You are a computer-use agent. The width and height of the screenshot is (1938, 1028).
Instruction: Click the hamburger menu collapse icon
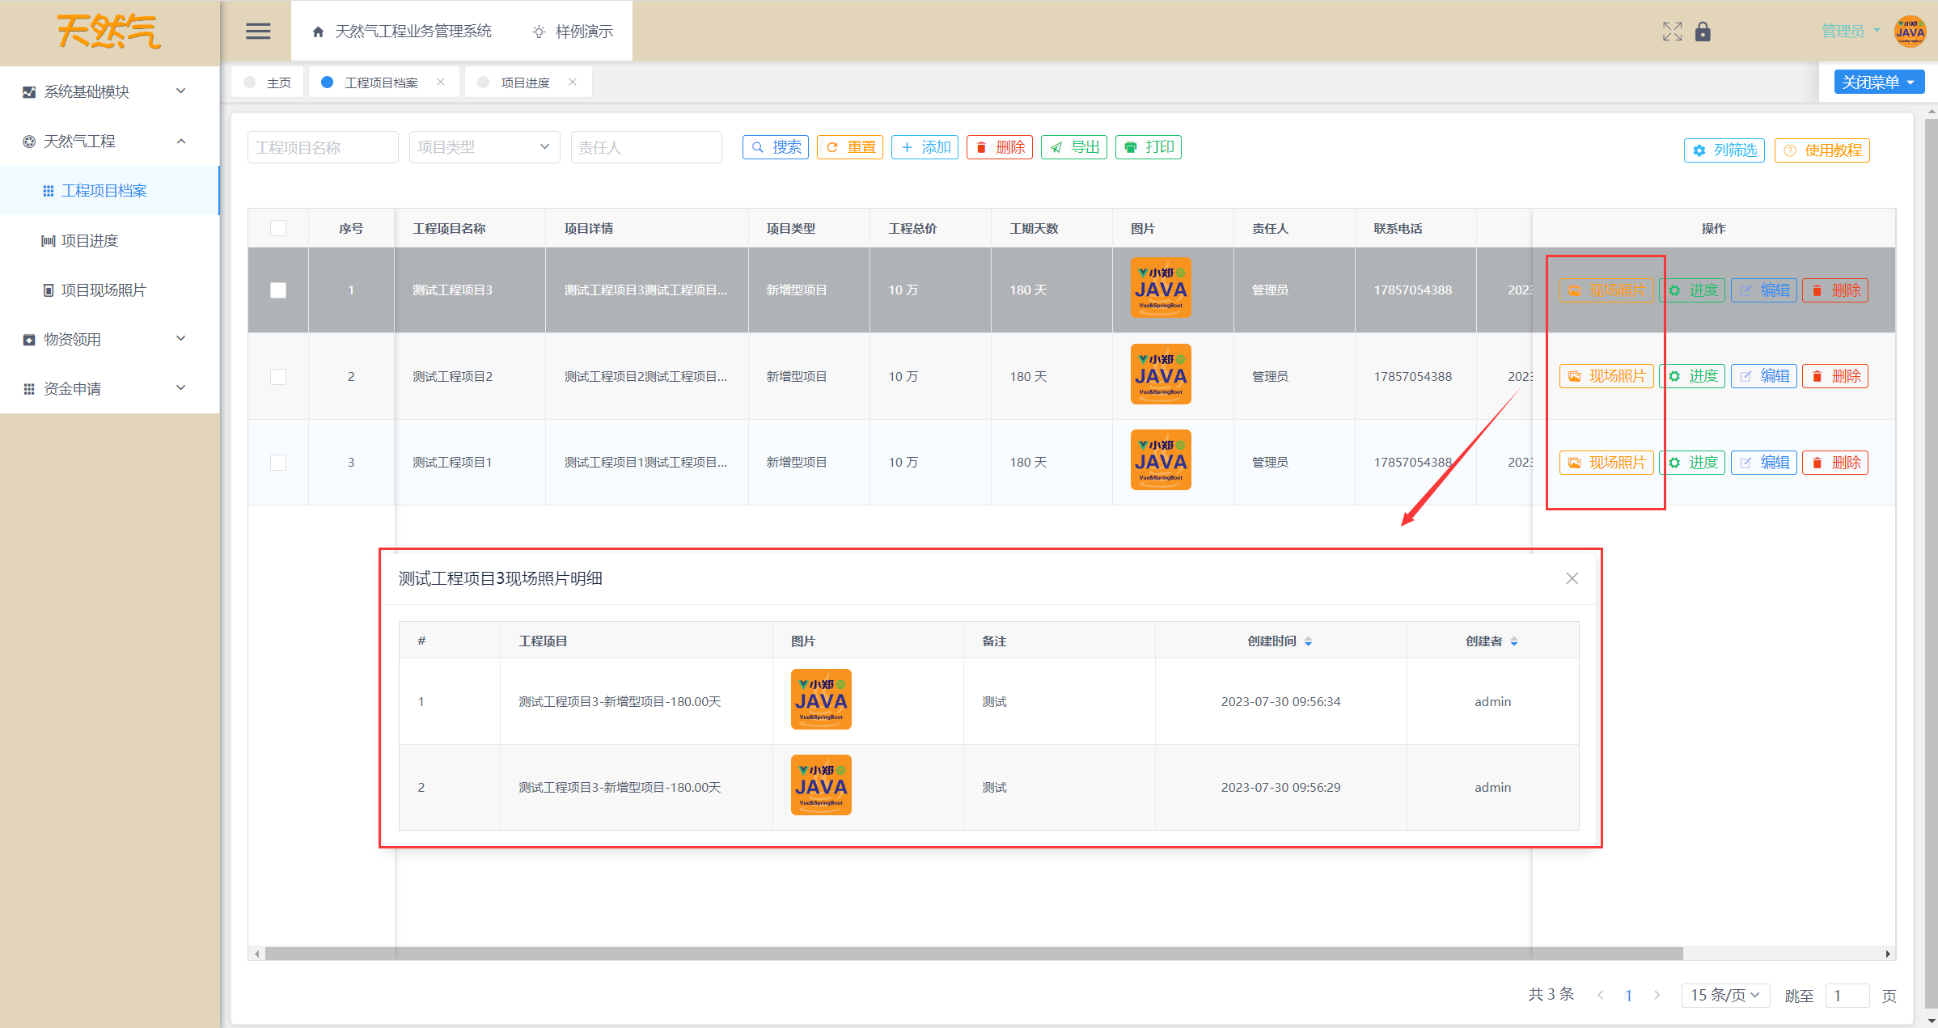(258, 32)
